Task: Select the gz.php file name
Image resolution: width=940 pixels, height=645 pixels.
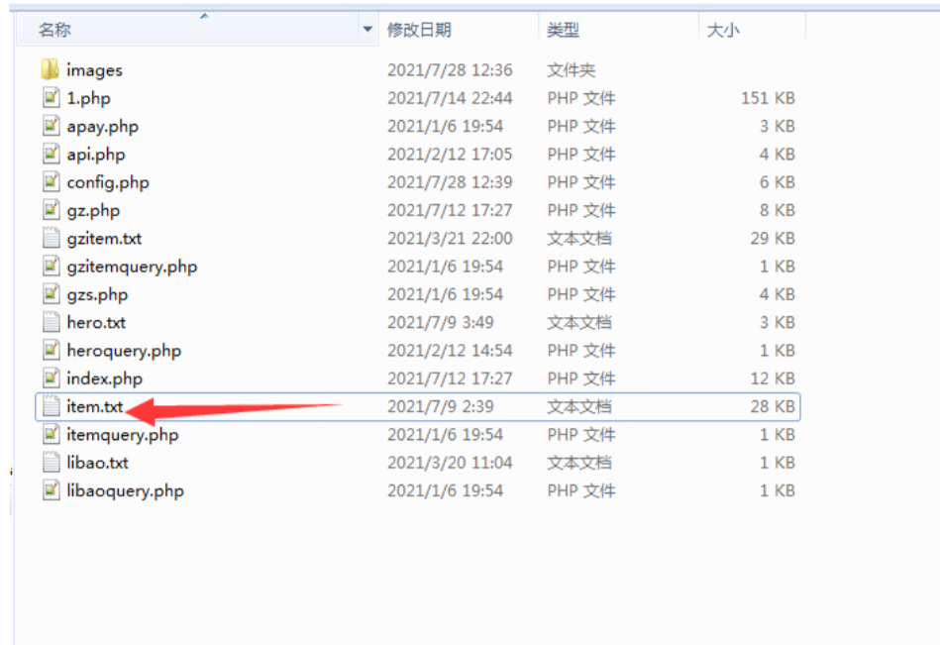Action: 93,210
